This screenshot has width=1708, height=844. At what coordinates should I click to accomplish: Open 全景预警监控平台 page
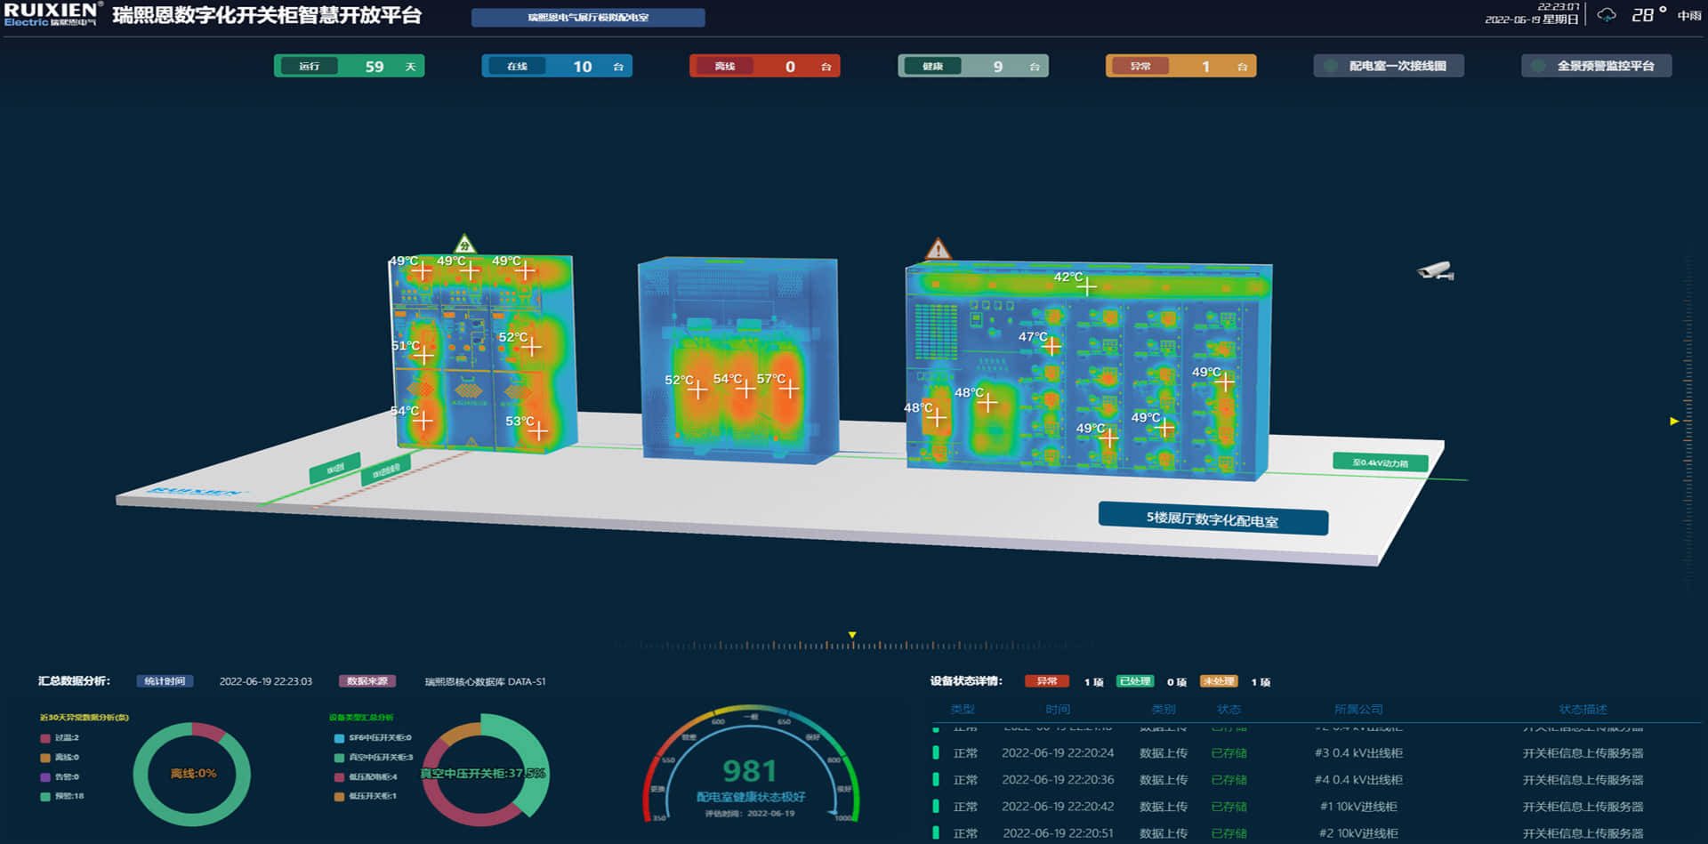[1596, 66]
